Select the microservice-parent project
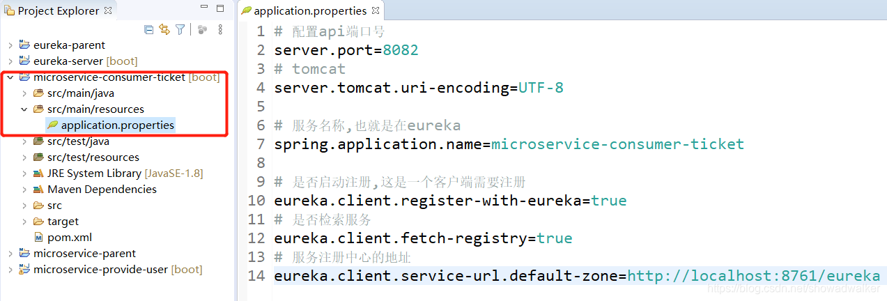 85,254
